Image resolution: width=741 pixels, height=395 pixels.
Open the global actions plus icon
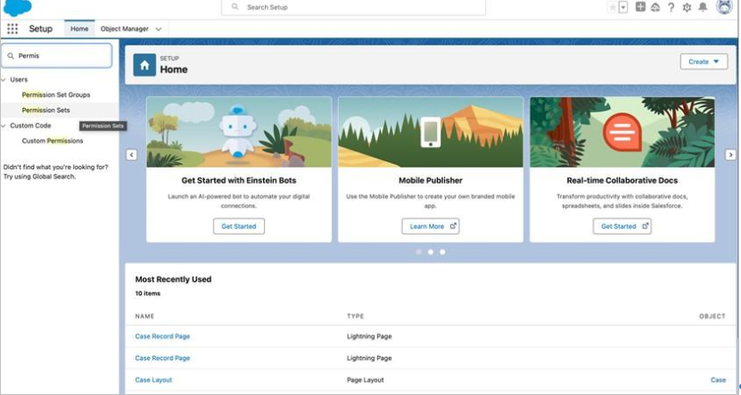click(x=640, y=7)
